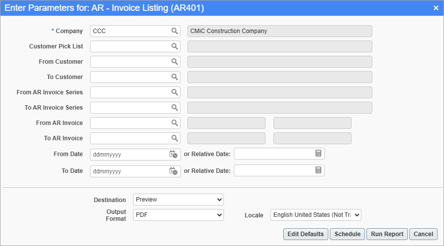
Task: Click the From AR Invoice search icon
Action: click(175, 123)
